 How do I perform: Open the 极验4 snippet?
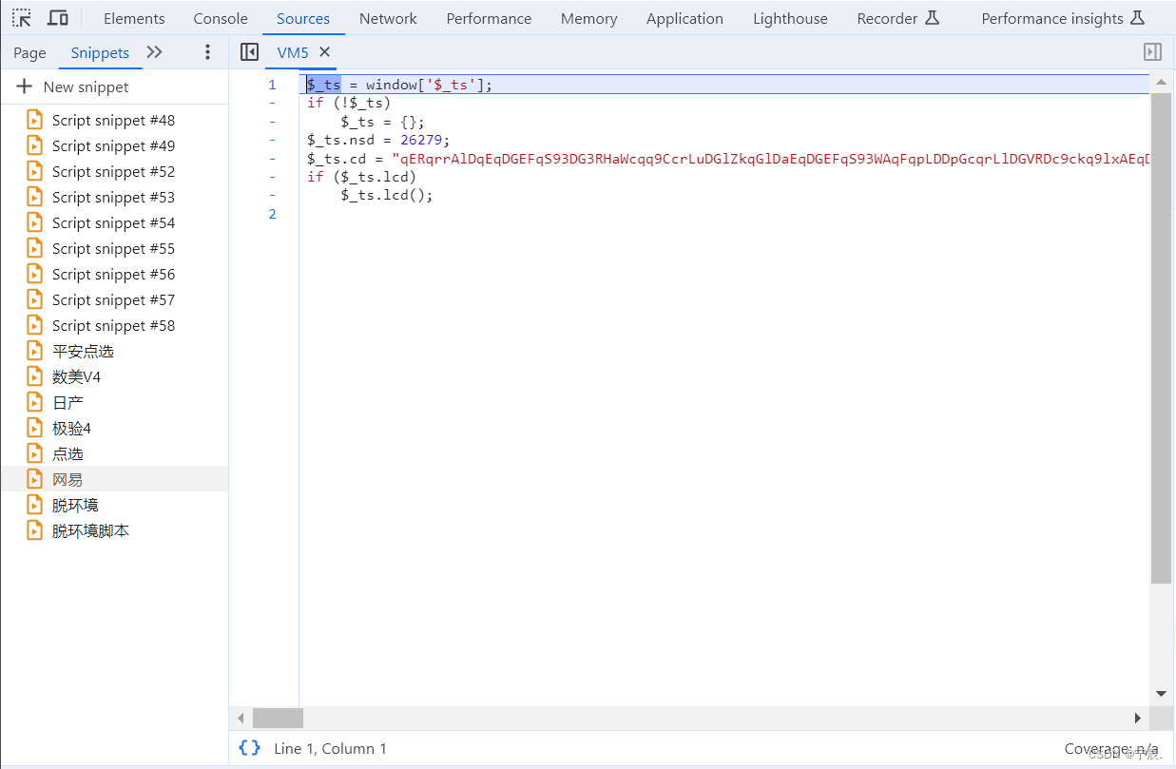click(x=71, y=428)
